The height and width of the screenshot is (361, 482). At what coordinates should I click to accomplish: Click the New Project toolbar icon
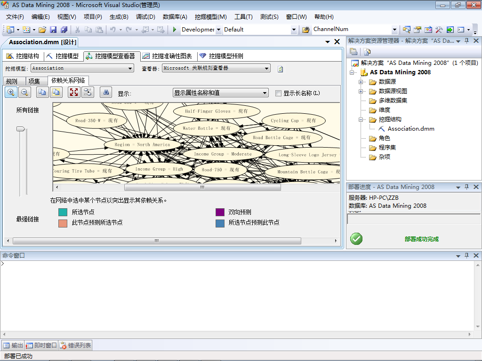coord(10,30)
